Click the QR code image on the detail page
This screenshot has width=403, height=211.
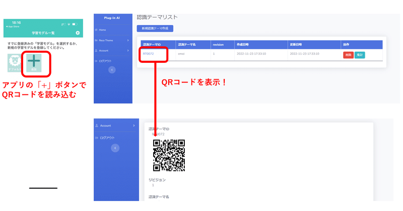169,155
